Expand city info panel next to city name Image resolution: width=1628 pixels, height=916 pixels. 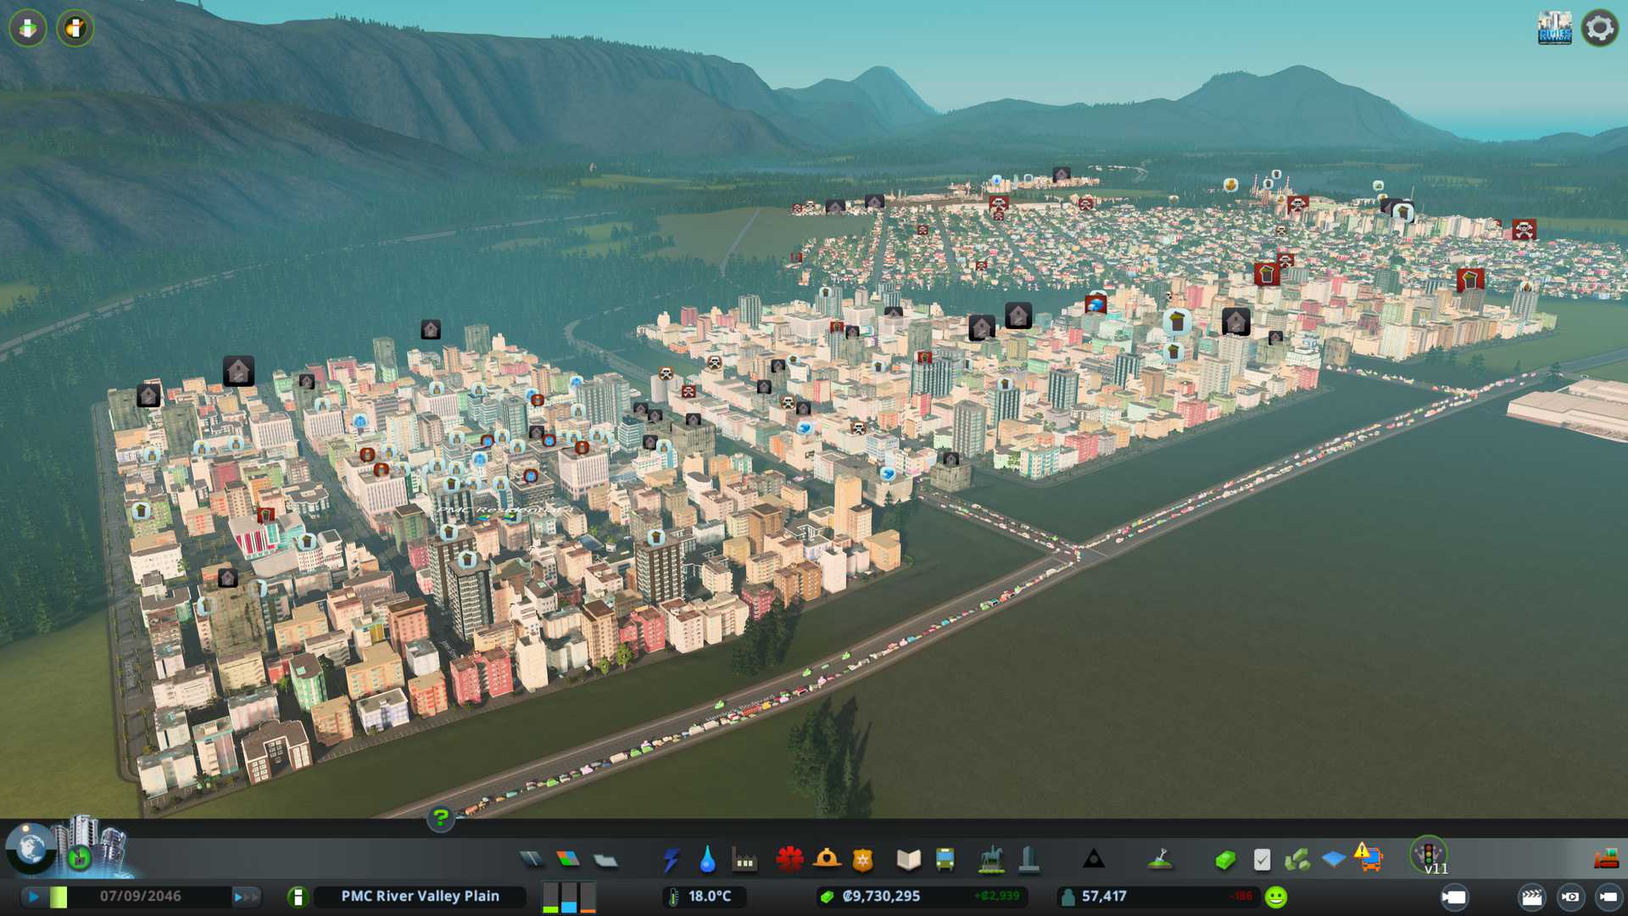click(x=298, y=896)
